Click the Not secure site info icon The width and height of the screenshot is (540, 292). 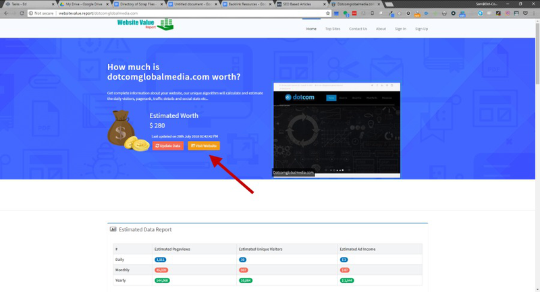pyautogui.click(x=31, y=13)
